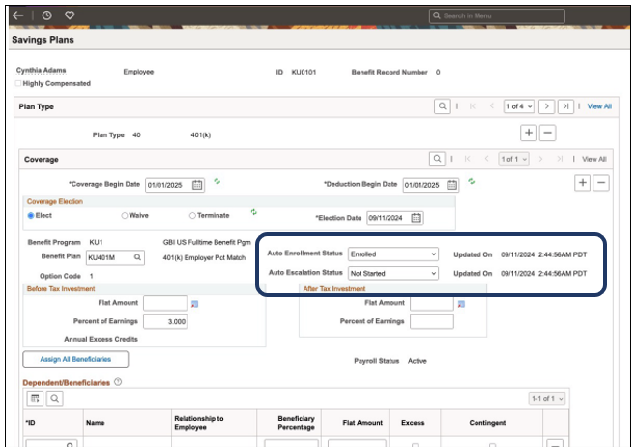Click the back arrow icon
Image resolution: width=636 pixels, height=448 pixels.
18,15
